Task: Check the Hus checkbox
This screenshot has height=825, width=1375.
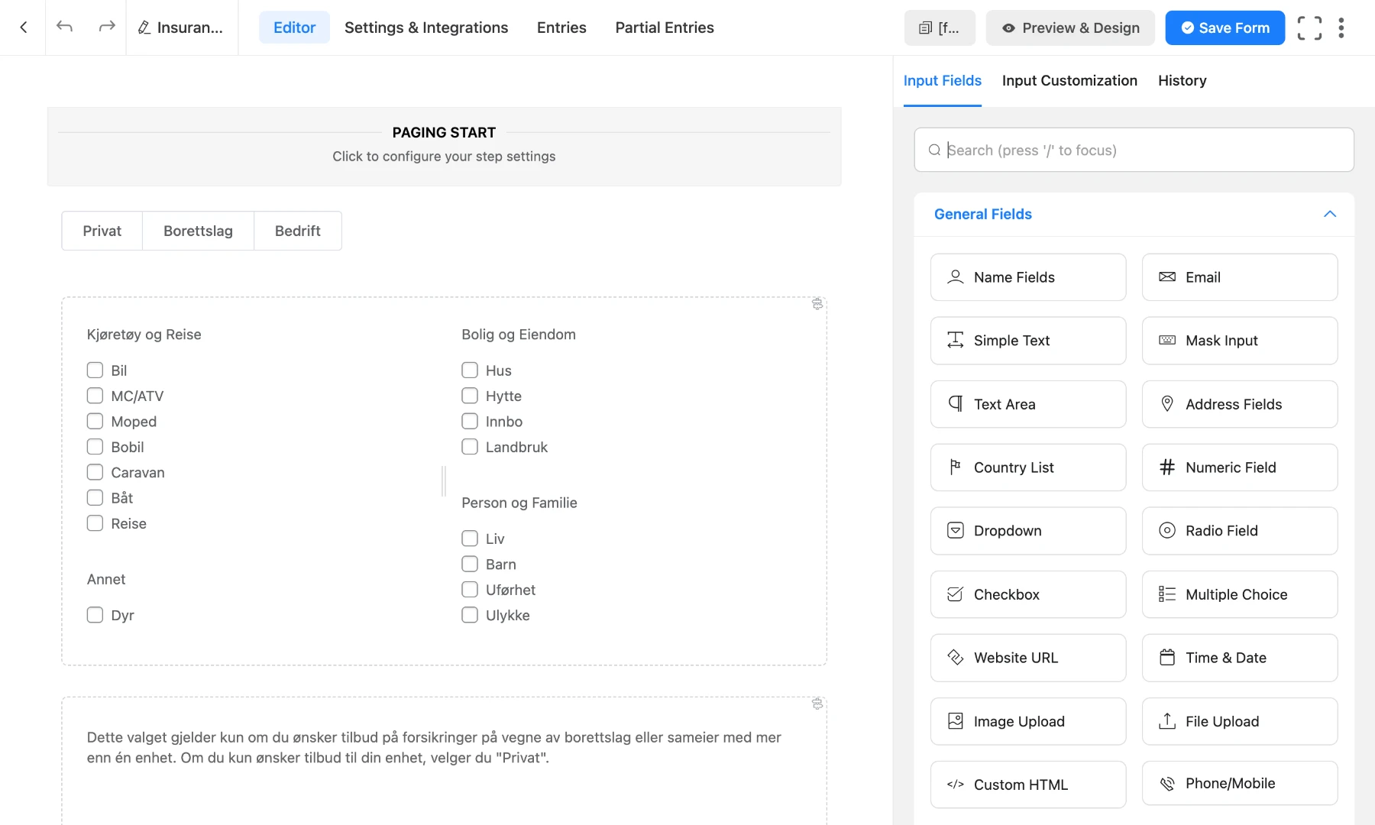Action: click(x=469, y=370)
